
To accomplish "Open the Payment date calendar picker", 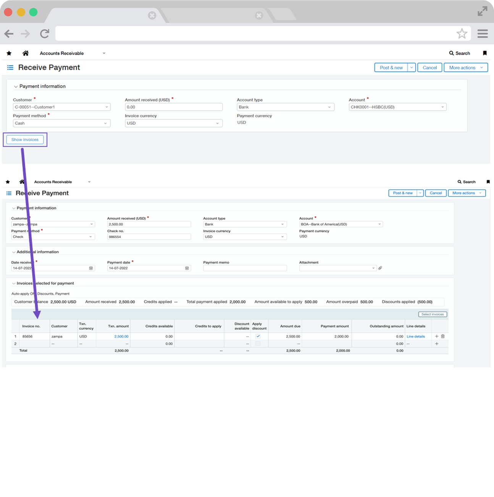I will [187, 268].
